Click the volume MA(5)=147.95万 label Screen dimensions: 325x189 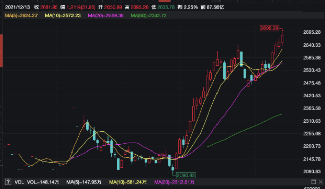[x=84, y=182]
